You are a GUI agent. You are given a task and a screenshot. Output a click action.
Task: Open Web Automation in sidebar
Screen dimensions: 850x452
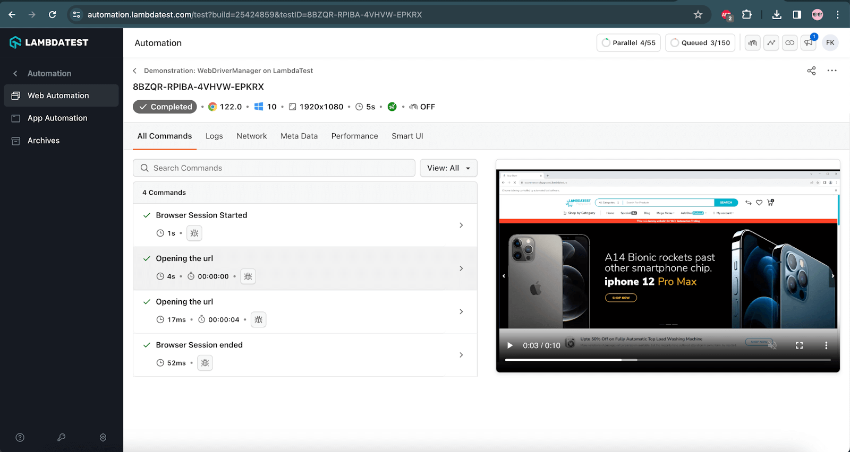tap(61, 95)
